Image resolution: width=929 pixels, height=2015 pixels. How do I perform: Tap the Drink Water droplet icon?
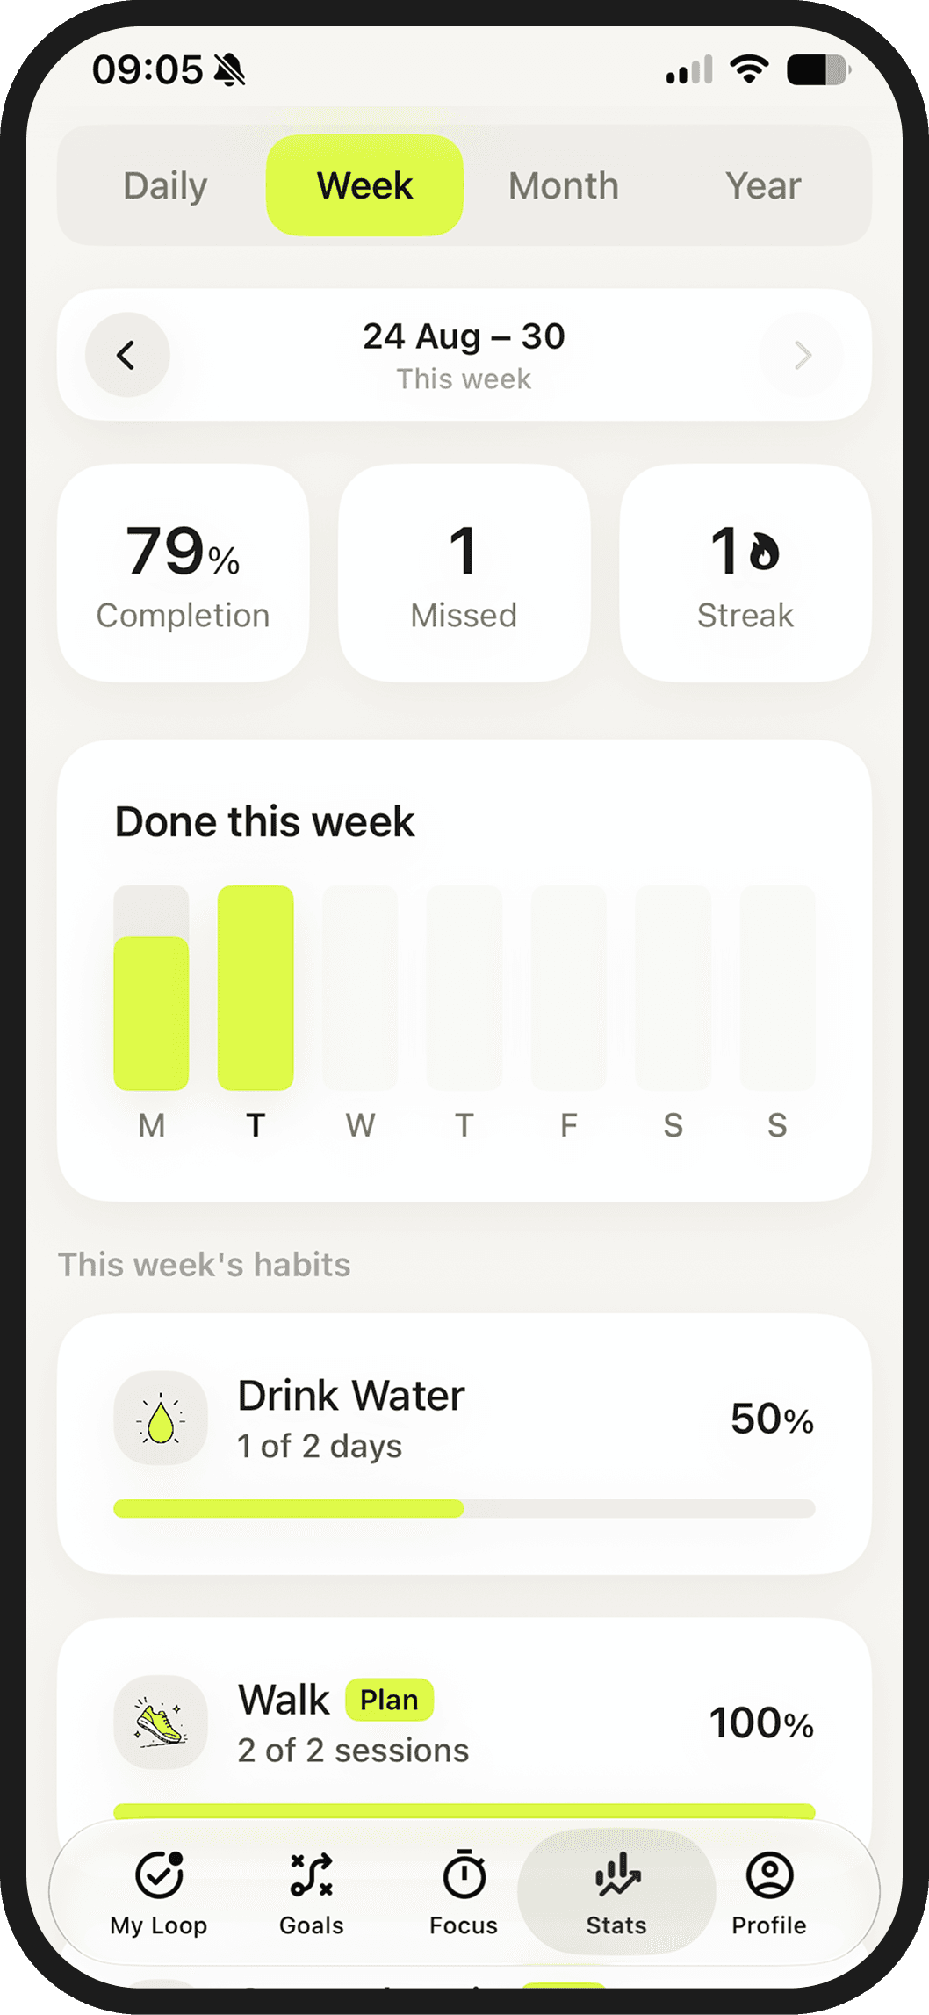[x=161, y=1418]
